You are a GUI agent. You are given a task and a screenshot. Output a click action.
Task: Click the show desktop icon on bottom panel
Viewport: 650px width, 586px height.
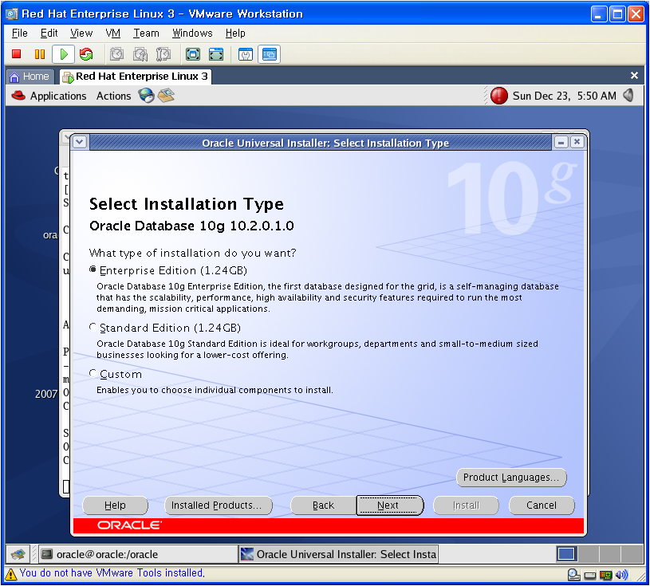[x=18, y=554]
